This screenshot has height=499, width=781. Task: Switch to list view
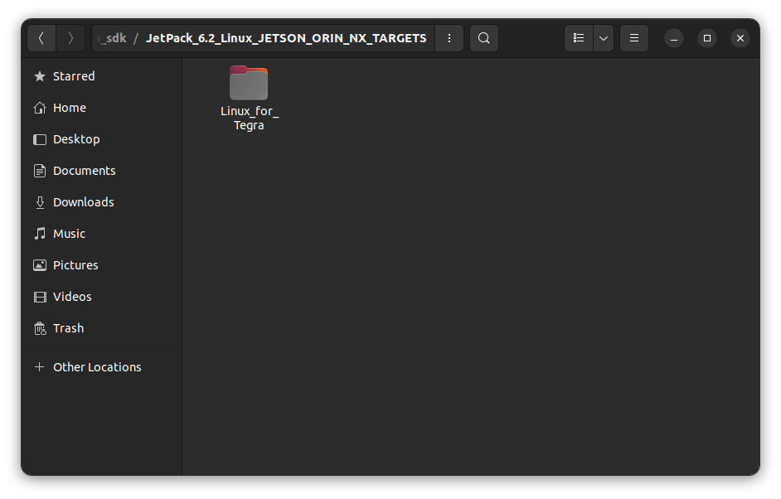coord(578,38)
